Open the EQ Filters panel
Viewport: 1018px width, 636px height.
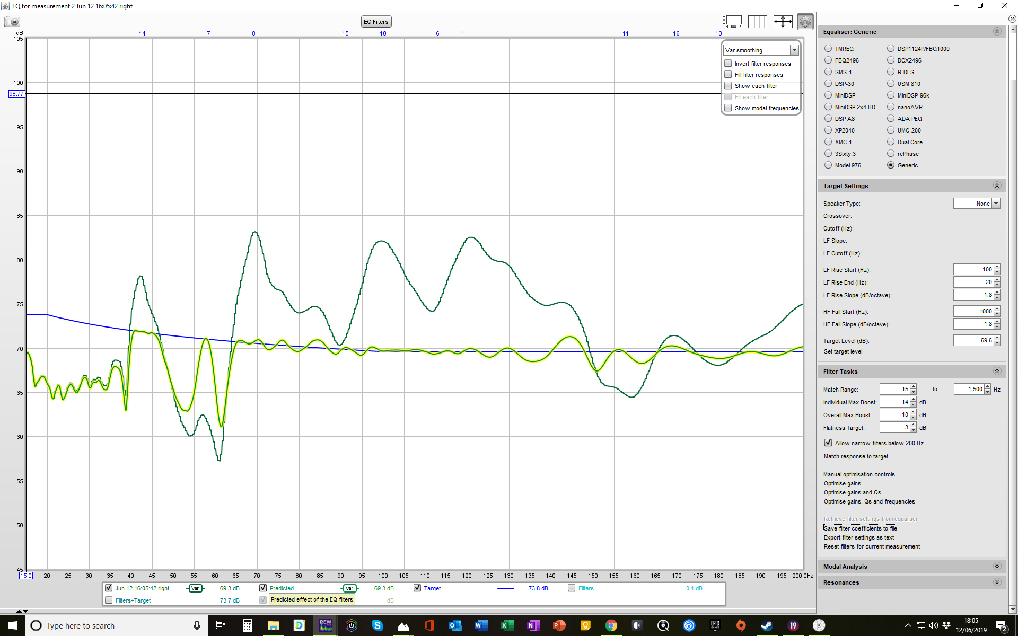tap(376, 22)
